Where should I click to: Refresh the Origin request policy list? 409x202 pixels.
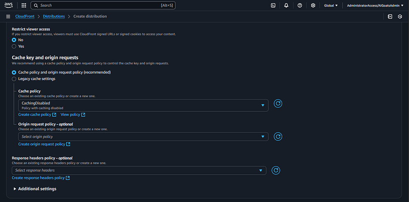[x=278, y=137]
